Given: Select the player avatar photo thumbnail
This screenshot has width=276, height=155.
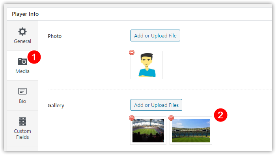Looking at the screenshot, I should [146, 65].
